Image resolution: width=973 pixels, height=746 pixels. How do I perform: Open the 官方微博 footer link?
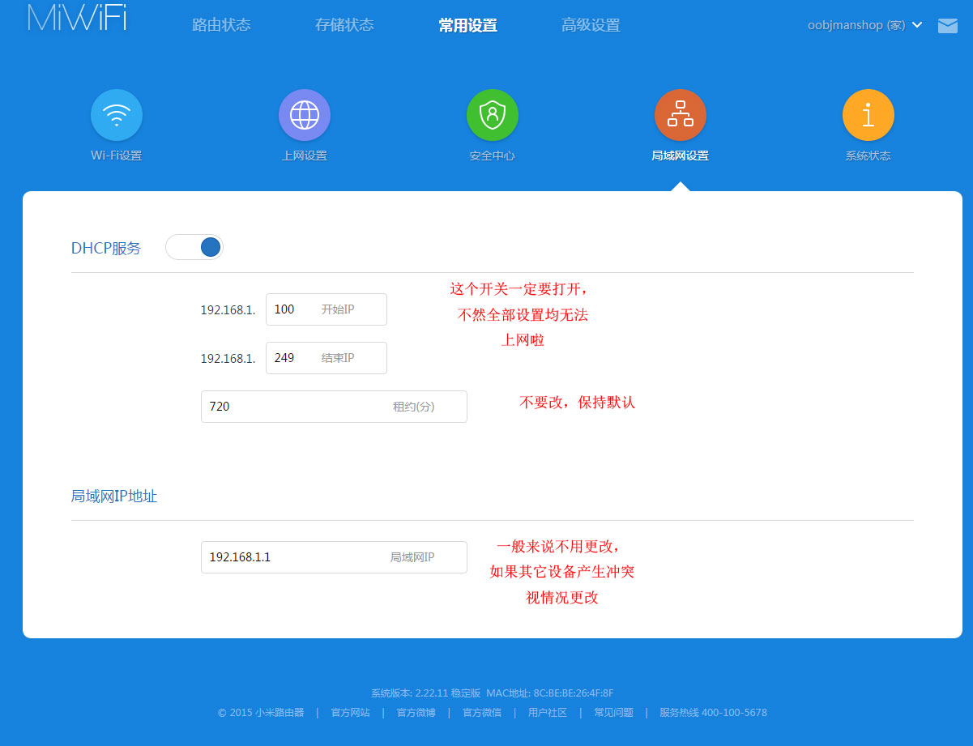point(416,713)
